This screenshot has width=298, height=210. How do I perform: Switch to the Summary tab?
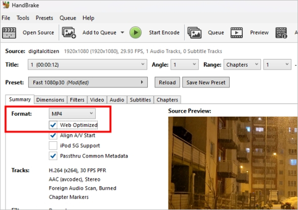20,99
